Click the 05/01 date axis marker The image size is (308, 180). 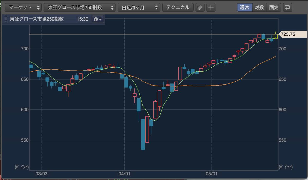[x=211, y=174]
